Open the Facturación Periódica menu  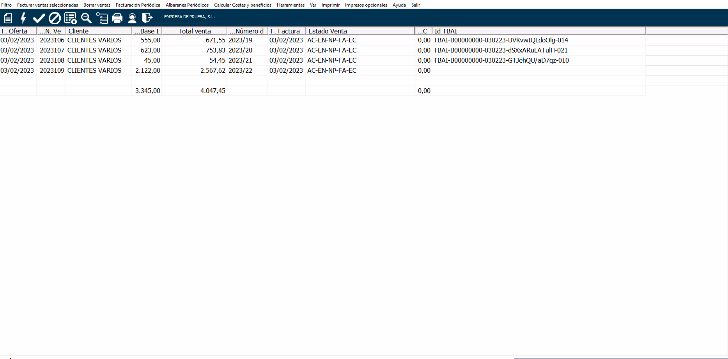pyautogui.click(x=138, y=5)
